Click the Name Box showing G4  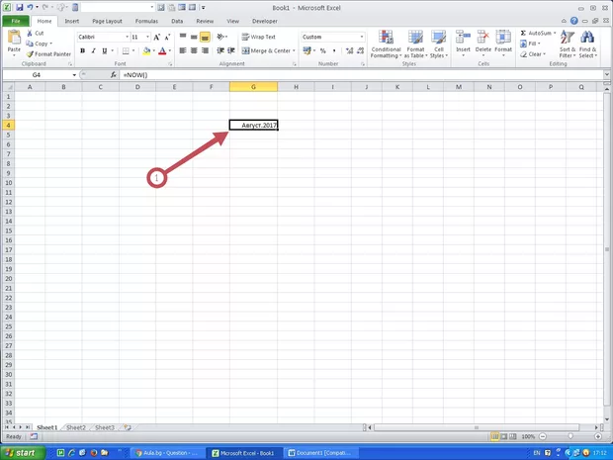click(36, 75)
